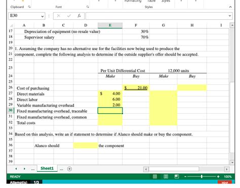Click the READY status bar indicator
The width and height of the screenshot is (240, 188).
[x=15, y=176]
